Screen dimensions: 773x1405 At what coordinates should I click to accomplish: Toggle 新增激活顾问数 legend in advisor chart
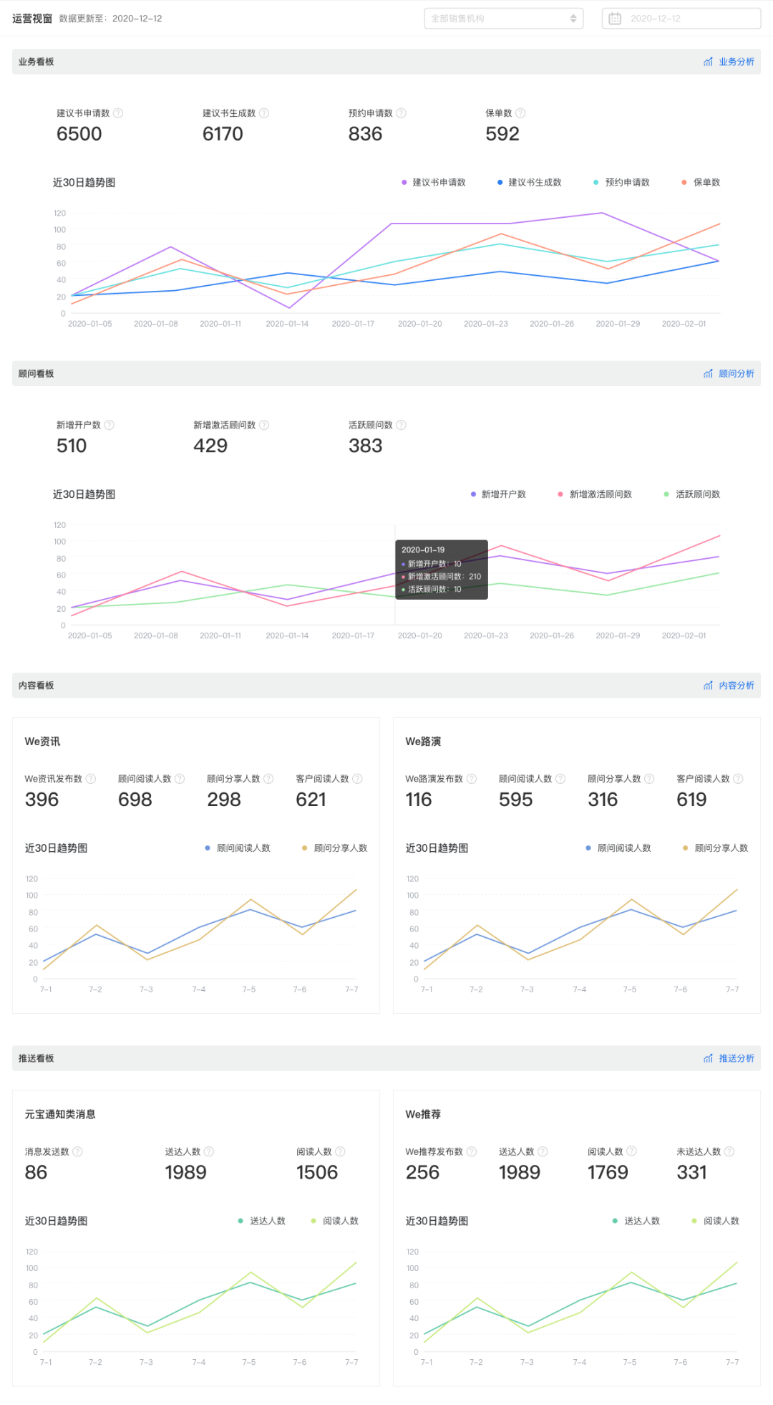tap(595, 494)
